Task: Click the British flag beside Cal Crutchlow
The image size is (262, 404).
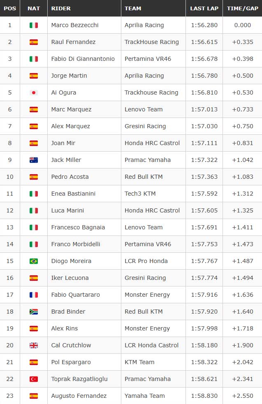Action: 34,345
